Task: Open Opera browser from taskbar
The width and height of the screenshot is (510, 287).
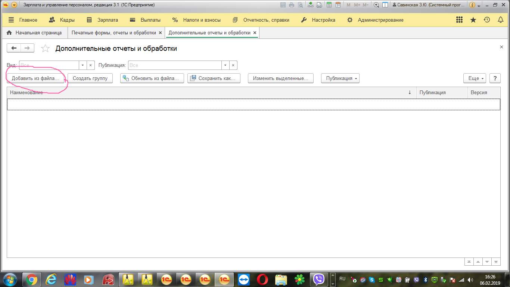Action: tap(262, 280)
